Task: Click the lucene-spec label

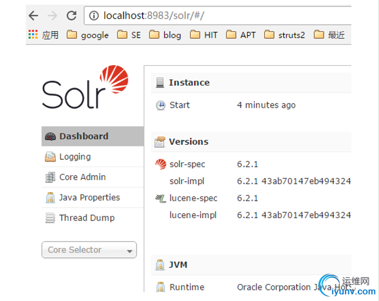Action: pyautogui.click(x=194, y=199)
